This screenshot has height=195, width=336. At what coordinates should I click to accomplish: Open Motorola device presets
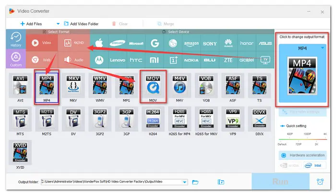tap(99, 60)
